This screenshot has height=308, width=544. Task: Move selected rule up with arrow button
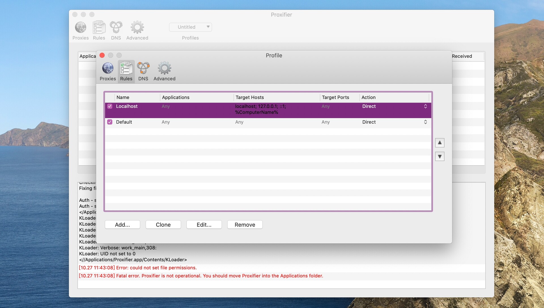[440, 143]
